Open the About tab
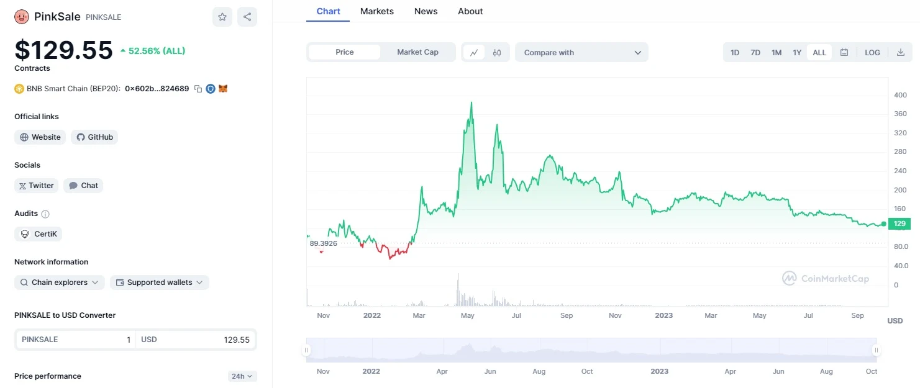The image size is (920, 388). (x=470, y=11)
